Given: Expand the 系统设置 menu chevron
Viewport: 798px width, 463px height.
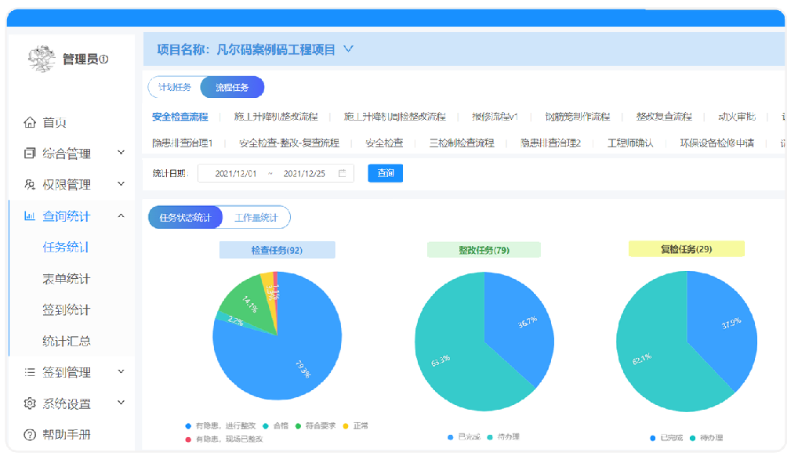Looking at the screenshot, I should coord(121,403).
